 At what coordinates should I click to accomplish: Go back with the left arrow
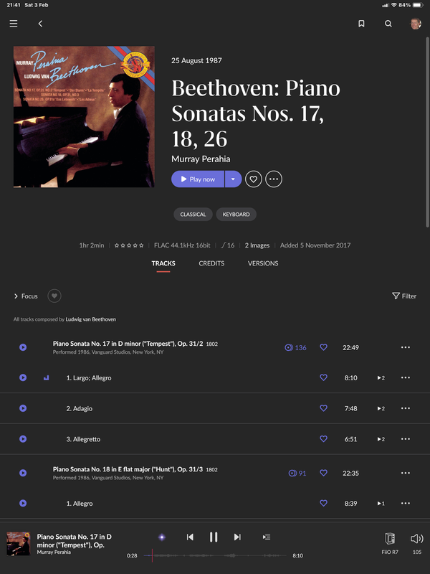point(40,24)
